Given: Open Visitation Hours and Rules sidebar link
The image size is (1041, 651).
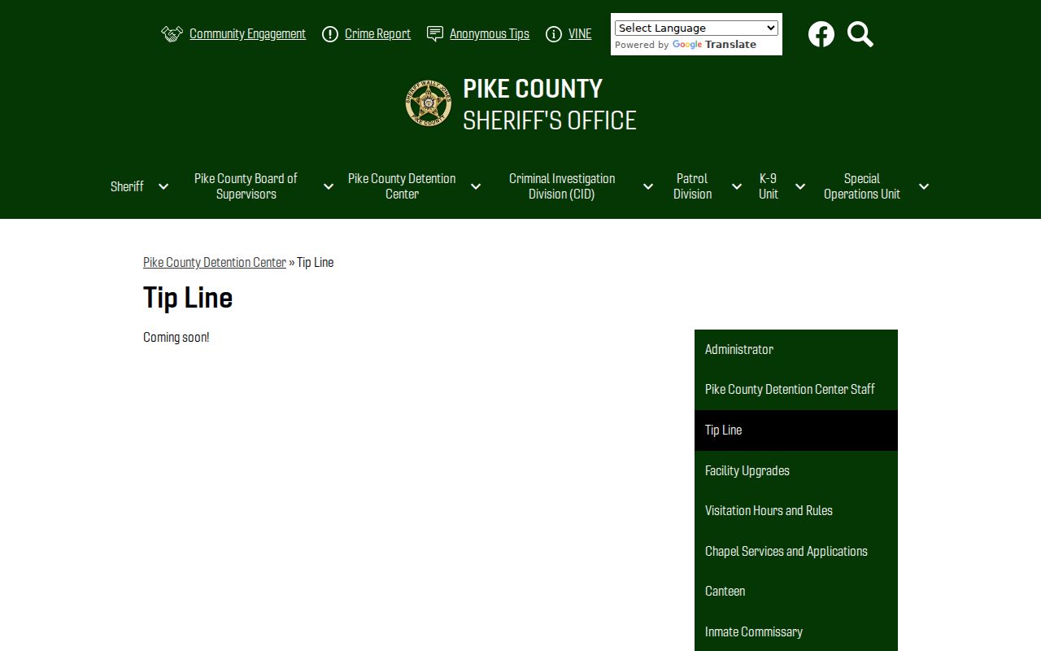Looking at the screenshot, I should pyautogui.click(x=796, y=511).
